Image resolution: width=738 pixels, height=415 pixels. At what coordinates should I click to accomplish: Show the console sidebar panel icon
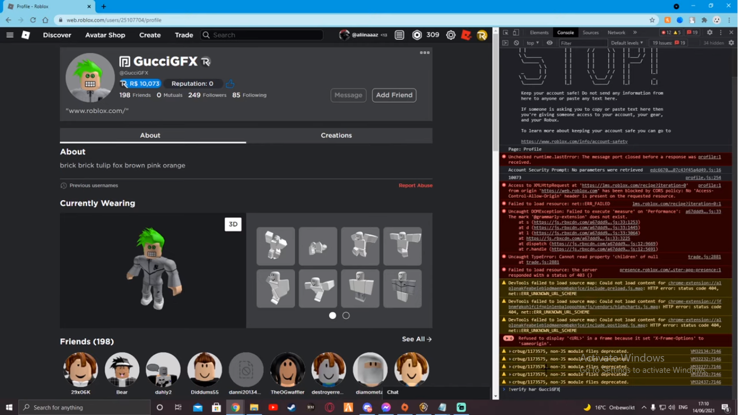tap(506, 43)
